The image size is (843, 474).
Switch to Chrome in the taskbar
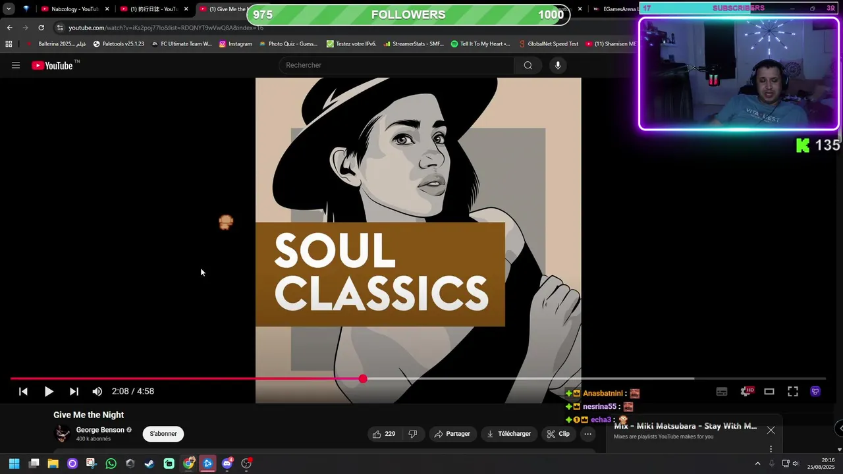(188, 463)
